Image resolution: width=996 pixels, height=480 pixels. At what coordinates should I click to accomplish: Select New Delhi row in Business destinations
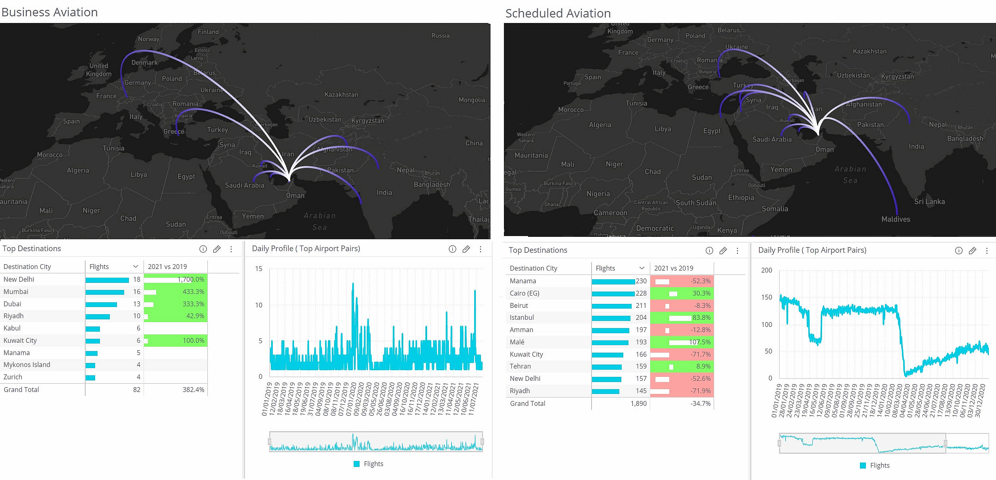[x=104, y=279]
